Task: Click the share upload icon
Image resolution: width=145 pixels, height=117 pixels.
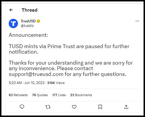Action: point(126,107)
